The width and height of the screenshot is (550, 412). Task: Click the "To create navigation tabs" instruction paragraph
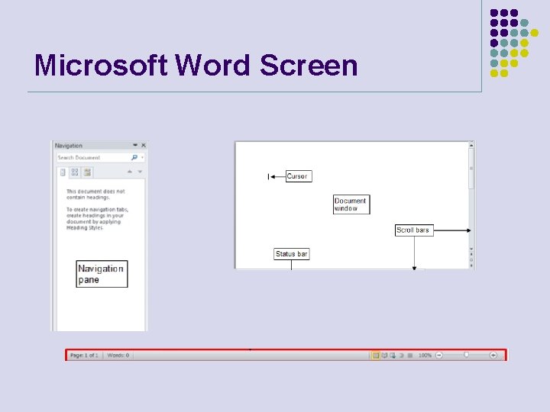tap(97, 219)
